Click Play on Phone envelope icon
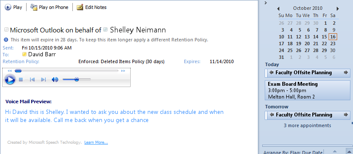Screen dimensions: 353x154 [x=34, y=7]
